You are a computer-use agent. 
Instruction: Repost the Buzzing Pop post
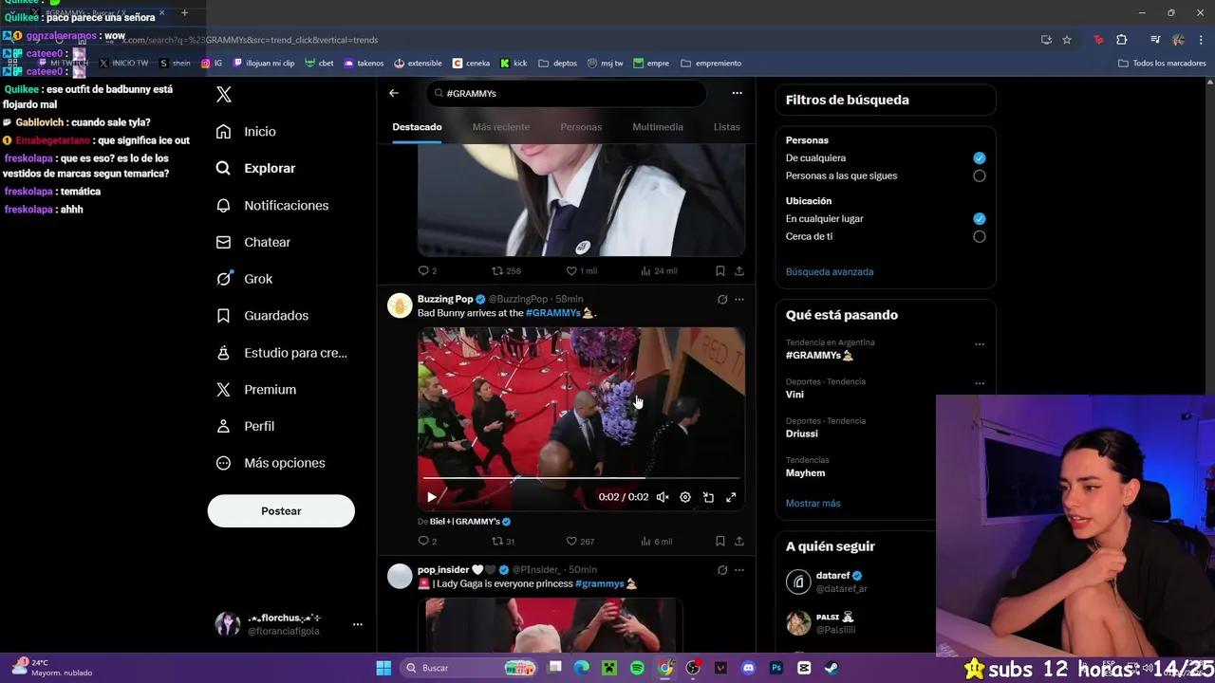coord(503,542)
